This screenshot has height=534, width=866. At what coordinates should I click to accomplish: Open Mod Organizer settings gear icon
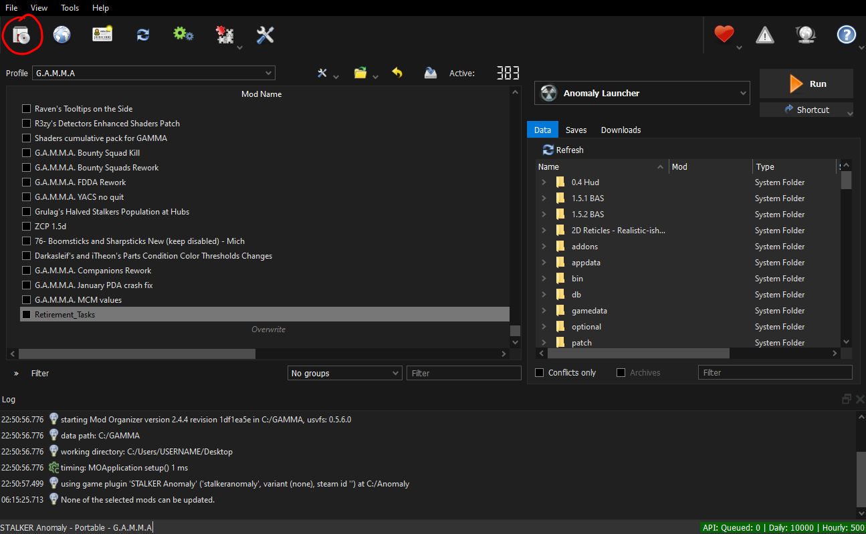pos(183,35)
